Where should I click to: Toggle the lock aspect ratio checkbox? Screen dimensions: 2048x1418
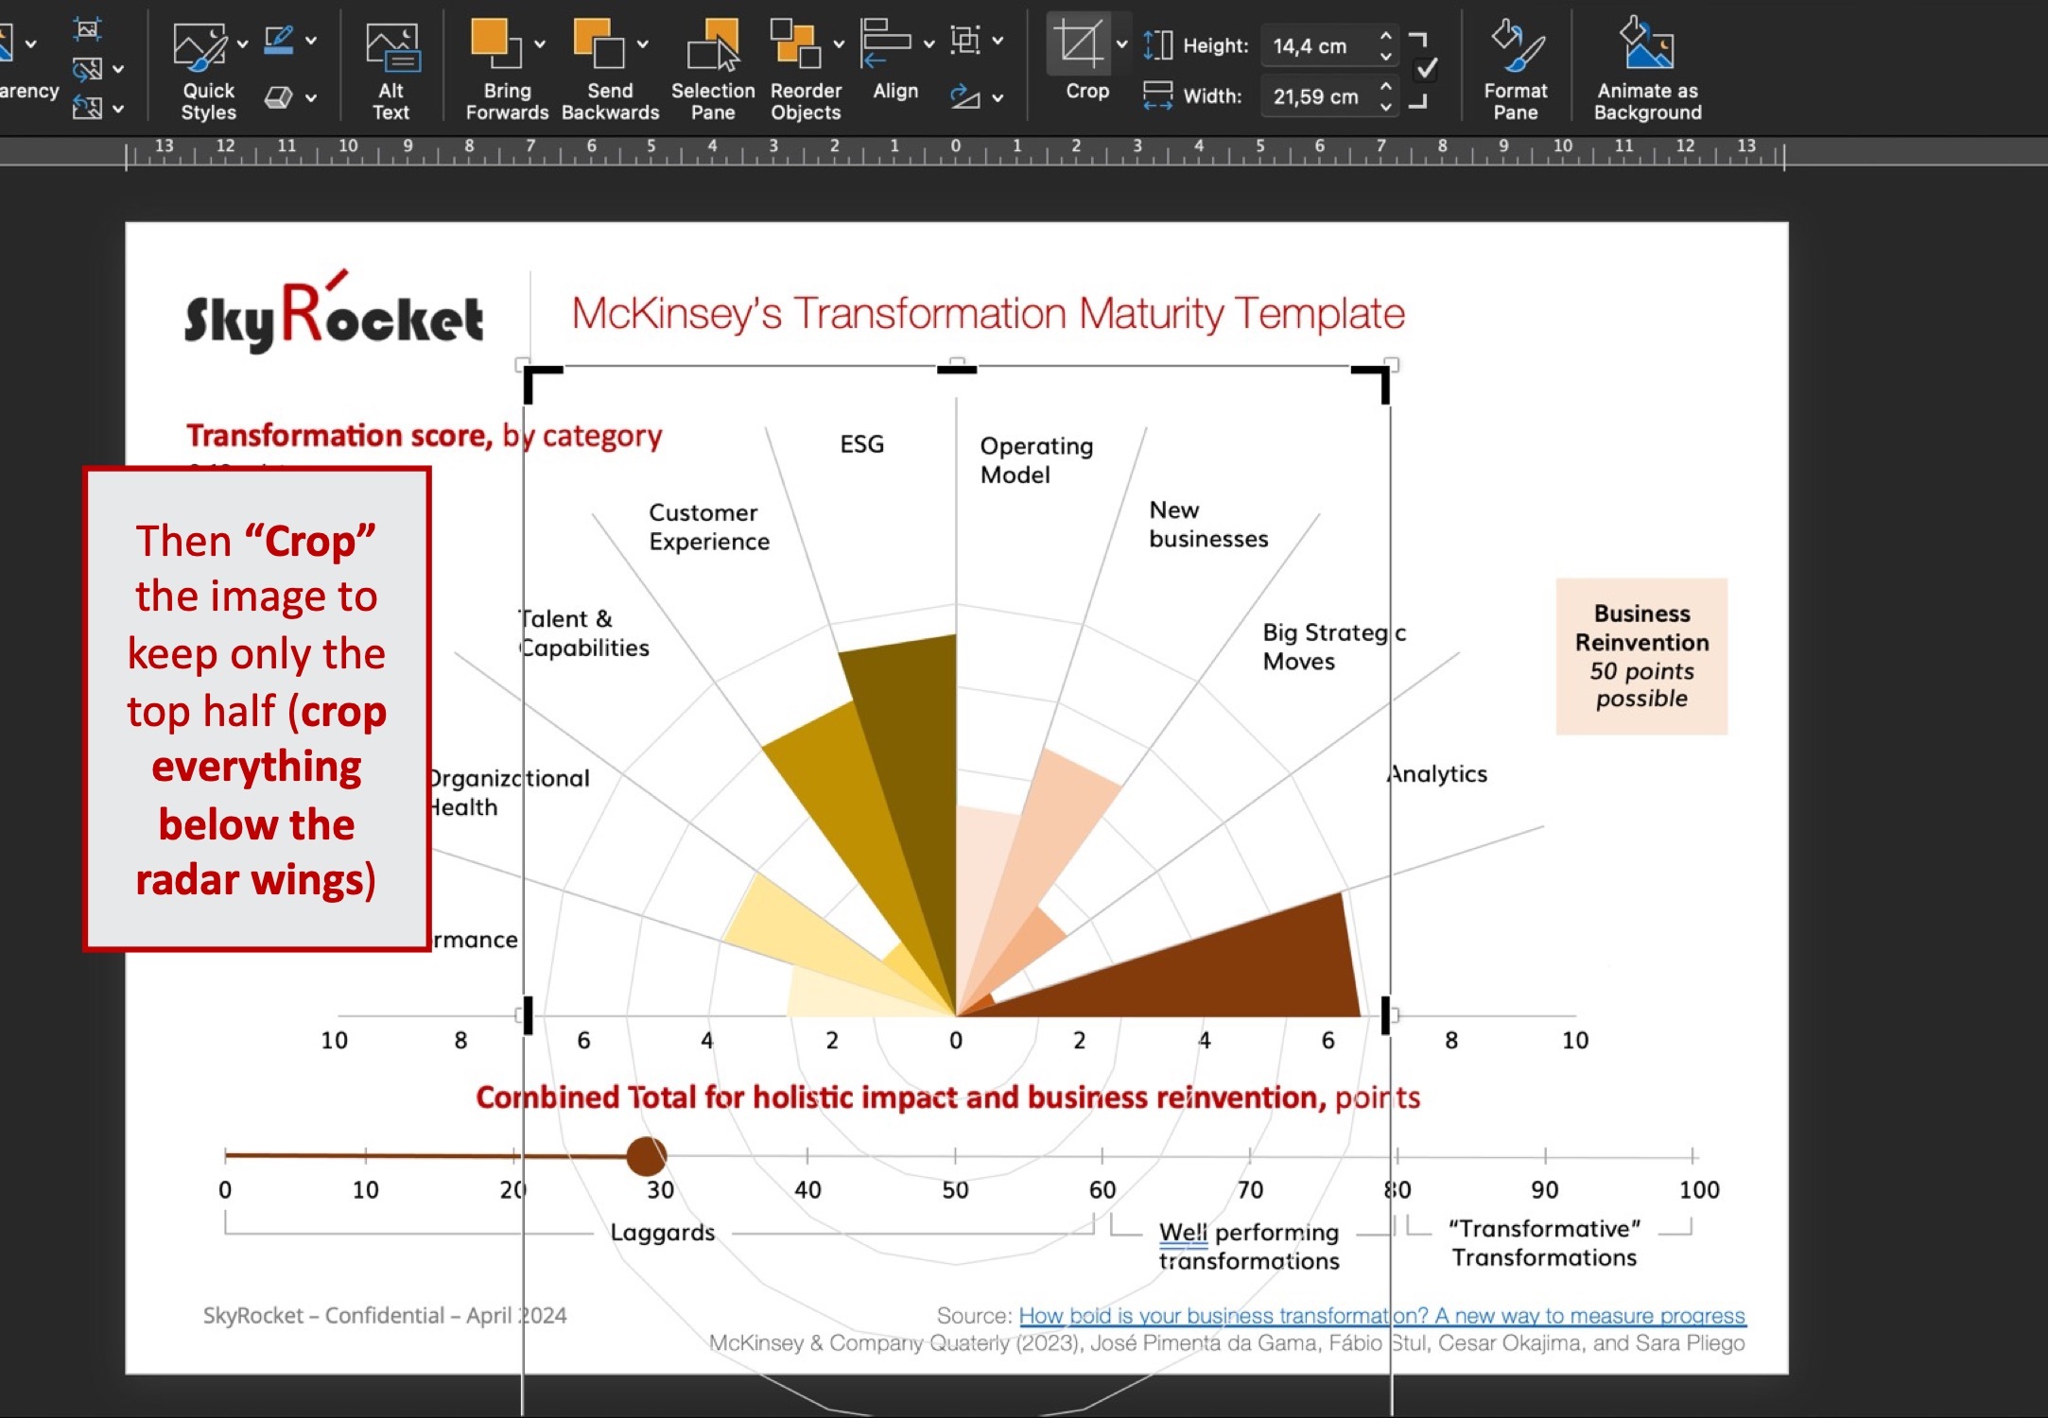[x=1426, y=69]
